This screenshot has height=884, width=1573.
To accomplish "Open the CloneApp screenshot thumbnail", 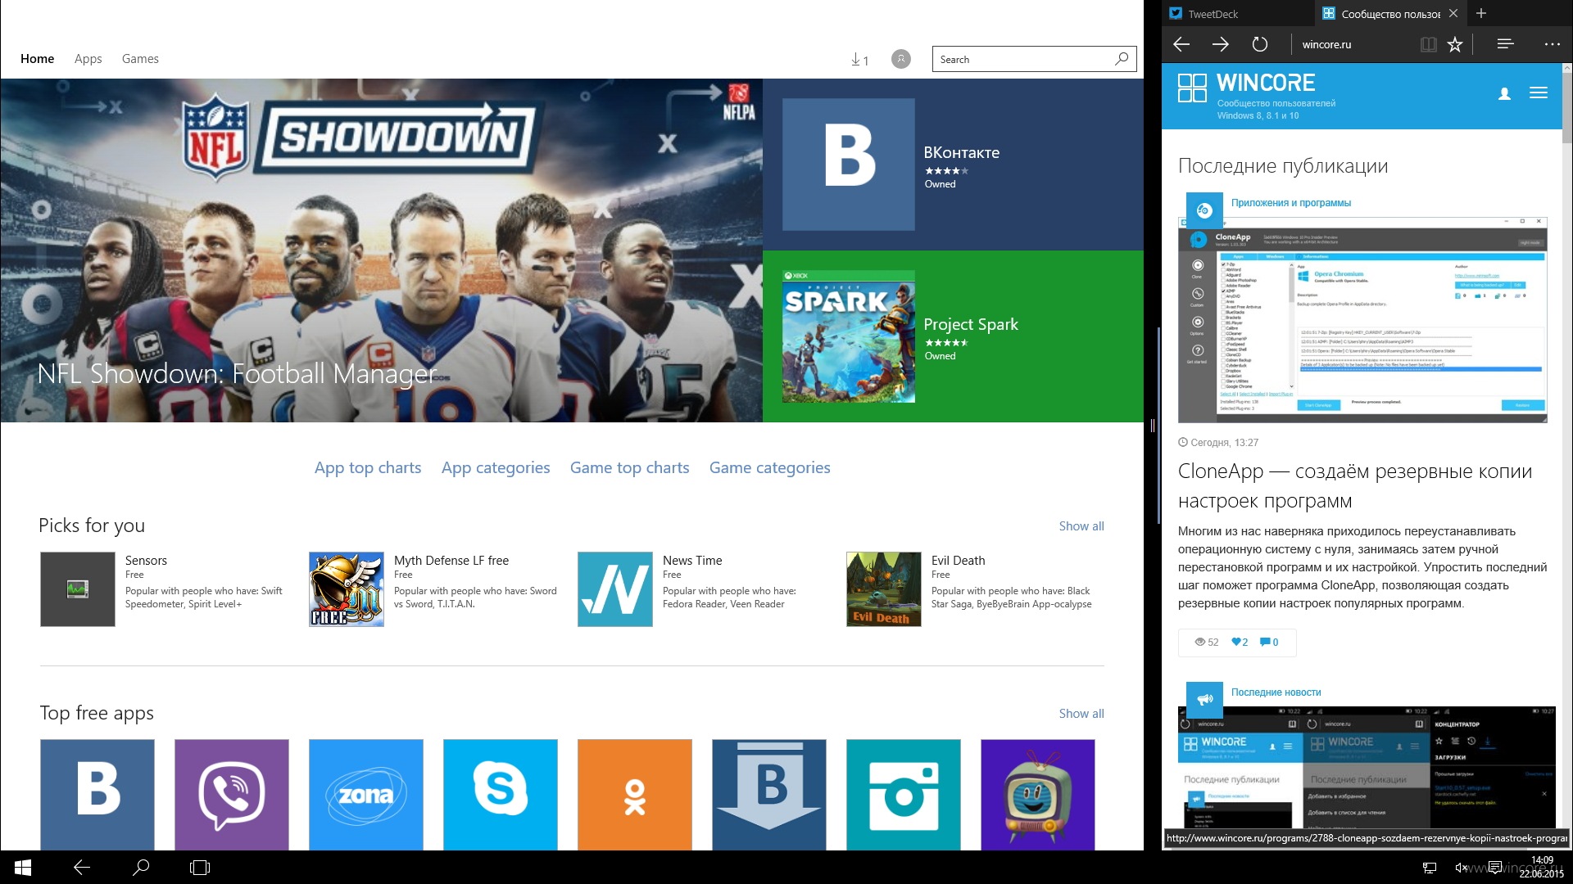I will (1362, 320).
